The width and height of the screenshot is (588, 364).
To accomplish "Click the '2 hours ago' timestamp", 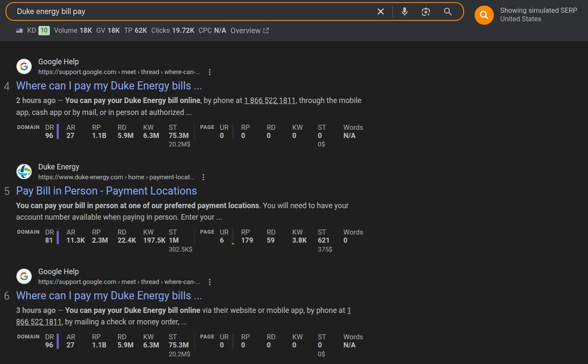I will pos(36,100).
